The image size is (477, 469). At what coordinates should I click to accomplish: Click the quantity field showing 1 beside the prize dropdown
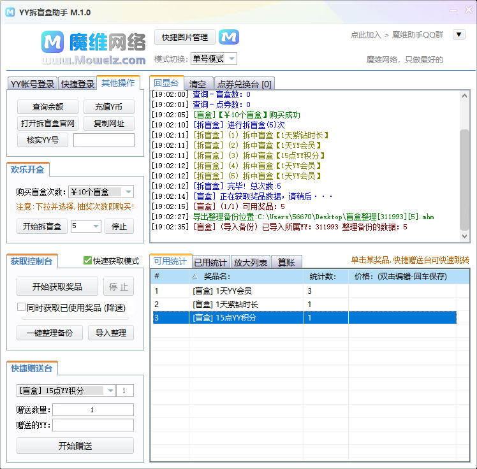point(125,391)
